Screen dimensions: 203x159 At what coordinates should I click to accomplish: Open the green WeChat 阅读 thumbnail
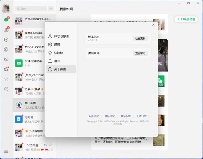[161, 81]
